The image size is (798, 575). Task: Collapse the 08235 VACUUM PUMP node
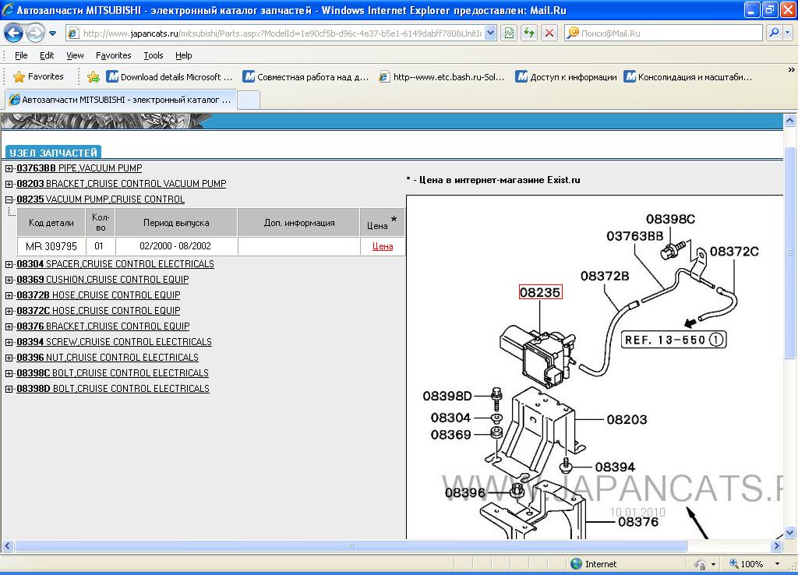click(9, 199)
